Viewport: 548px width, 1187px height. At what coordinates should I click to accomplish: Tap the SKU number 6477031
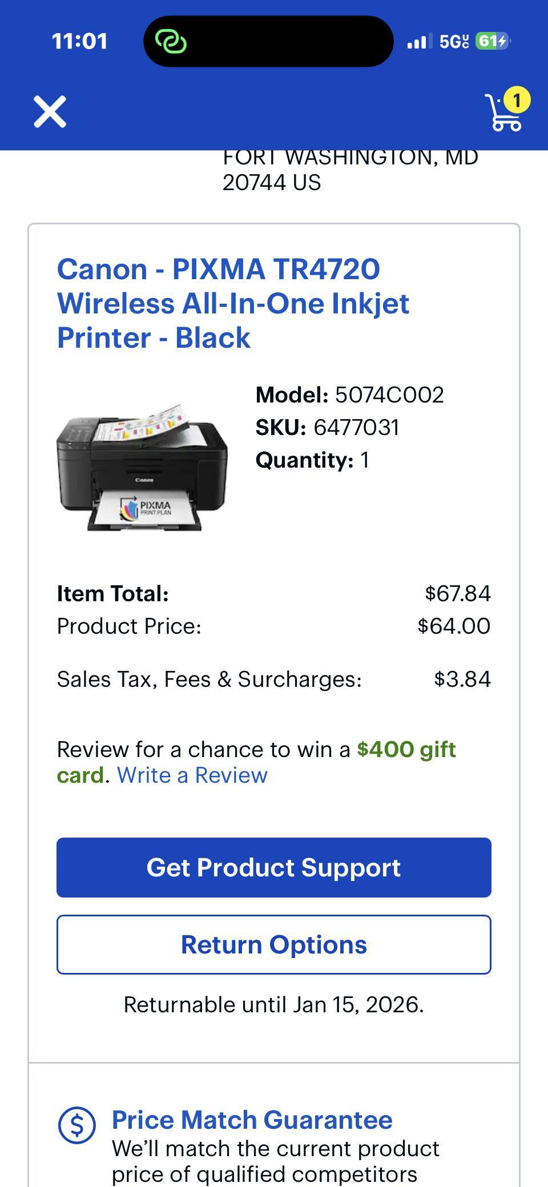coord(356,428)
